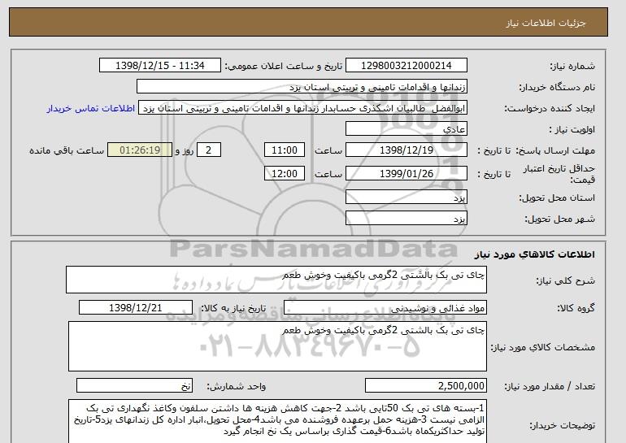626x443 pixels.
Task: Click the text 'ساعت باقی مانده'
Action: tap(67, 150)
